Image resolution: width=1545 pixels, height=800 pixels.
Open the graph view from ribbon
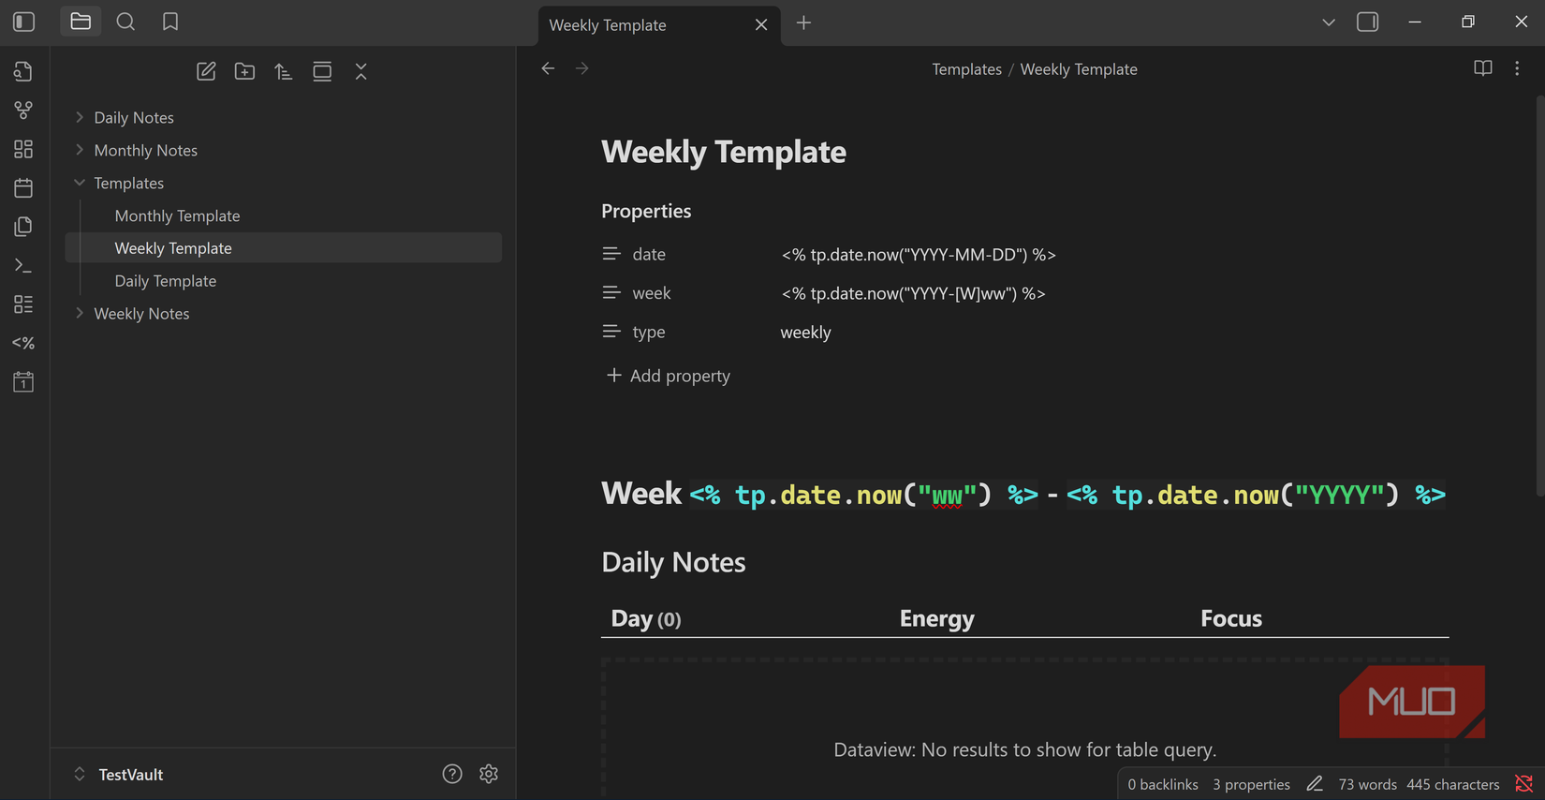(23, 111)
